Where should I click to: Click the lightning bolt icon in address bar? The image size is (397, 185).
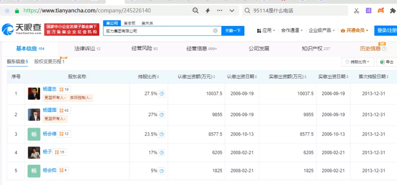point(208,11)
